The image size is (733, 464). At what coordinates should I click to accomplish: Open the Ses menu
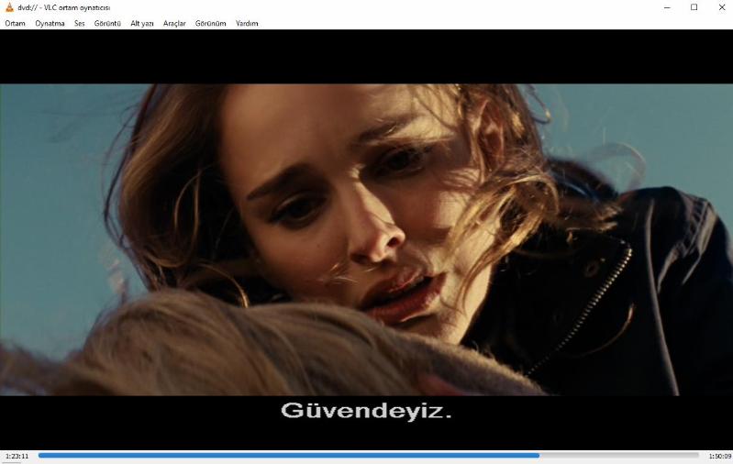tap(80, 23)
